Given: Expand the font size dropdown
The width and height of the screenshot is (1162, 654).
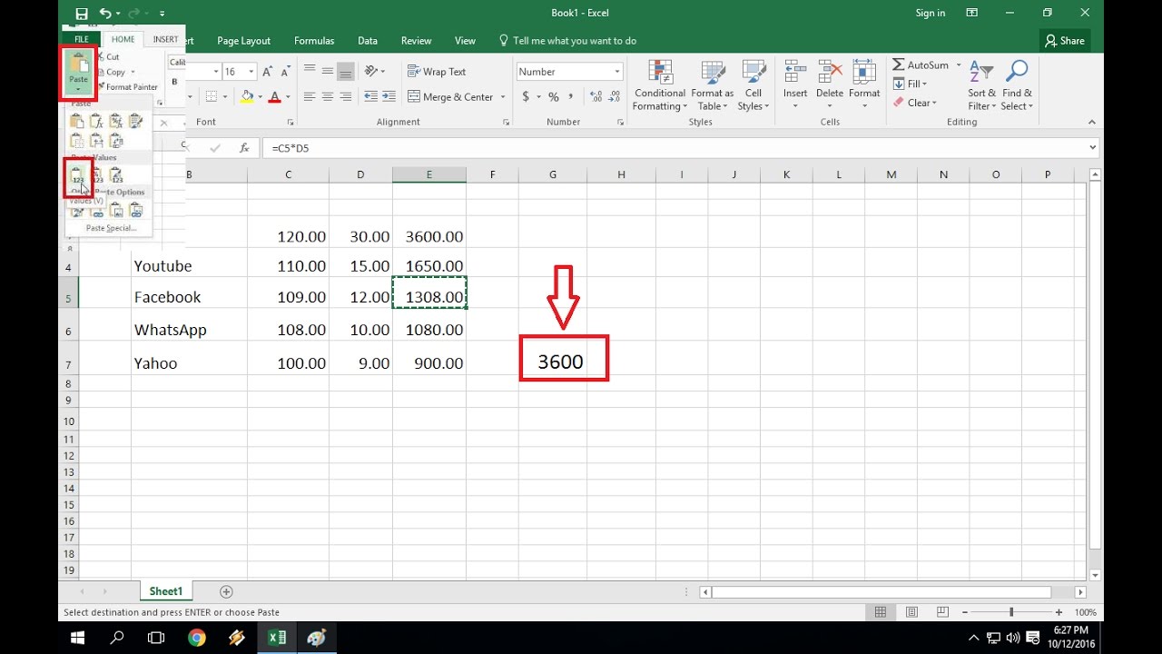Looking at the screenshot, I should [251, 72].
